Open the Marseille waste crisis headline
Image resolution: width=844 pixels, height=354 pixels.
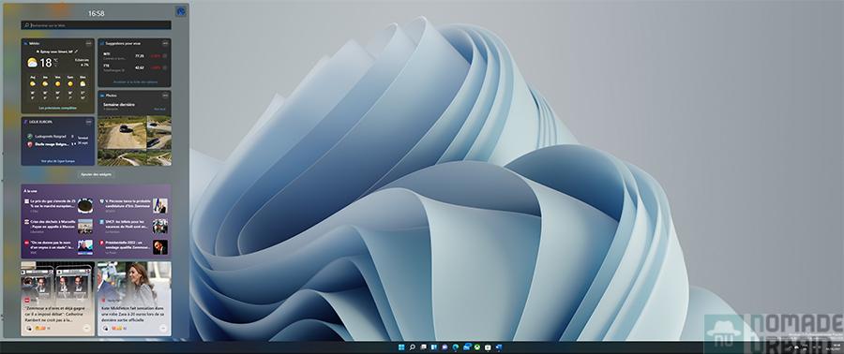(x=53, y=224)
